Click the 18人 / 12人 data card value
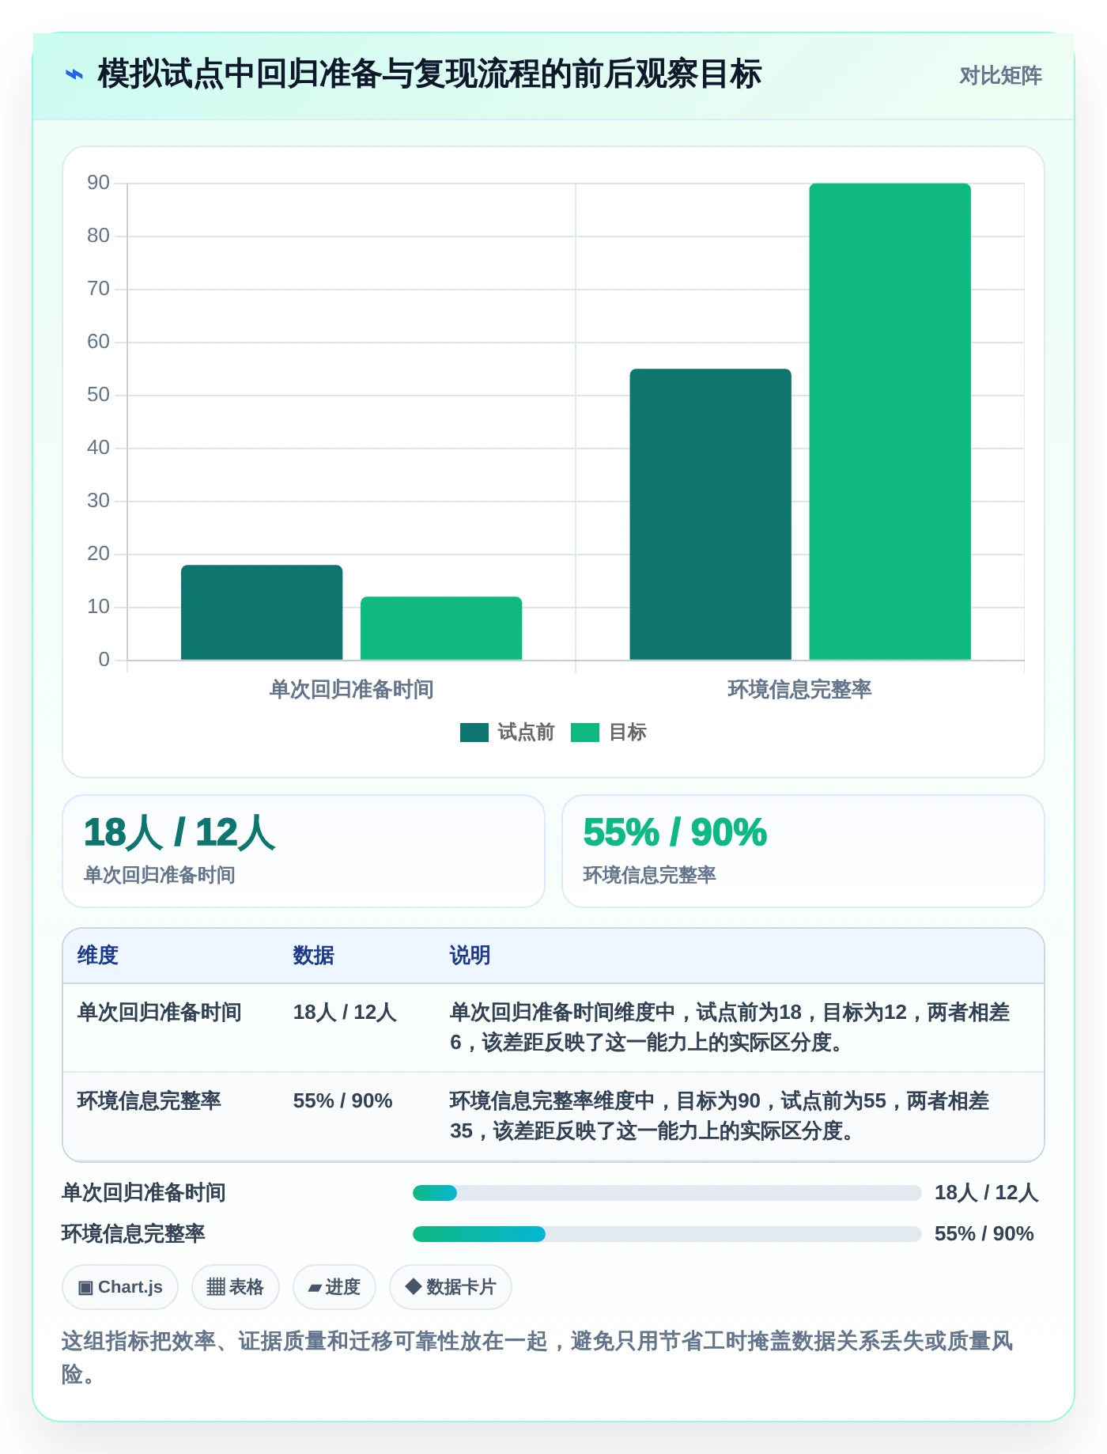The width and height of the screenshot is (1107, 1454). (179, 833)
